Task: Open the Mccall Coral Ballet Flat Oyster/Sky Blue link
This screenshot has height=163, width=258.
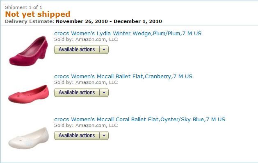Action: [139, 119]
